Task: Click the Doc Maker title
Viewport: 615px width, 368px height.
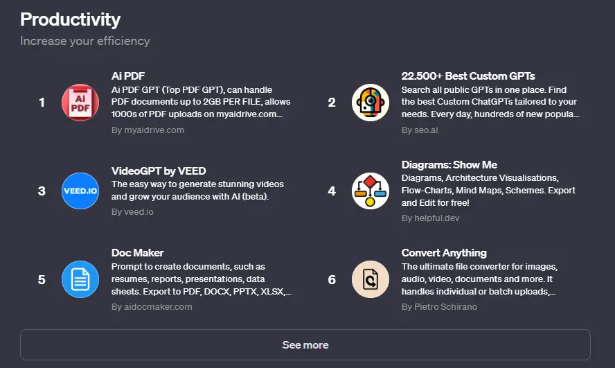Action: click(137, 253)
